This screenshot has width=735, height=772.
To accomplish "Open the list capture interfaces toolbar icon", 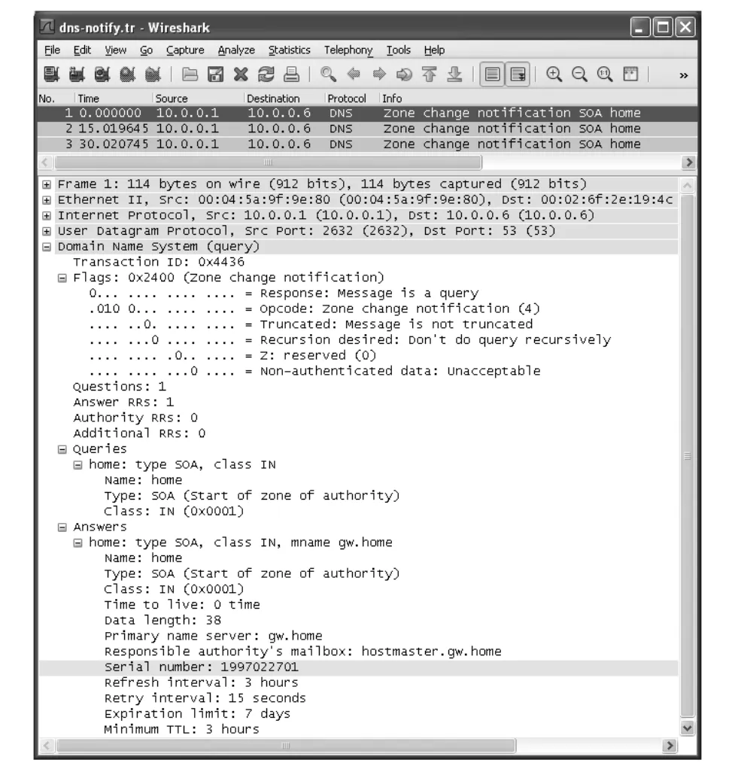I will [51, 74].
